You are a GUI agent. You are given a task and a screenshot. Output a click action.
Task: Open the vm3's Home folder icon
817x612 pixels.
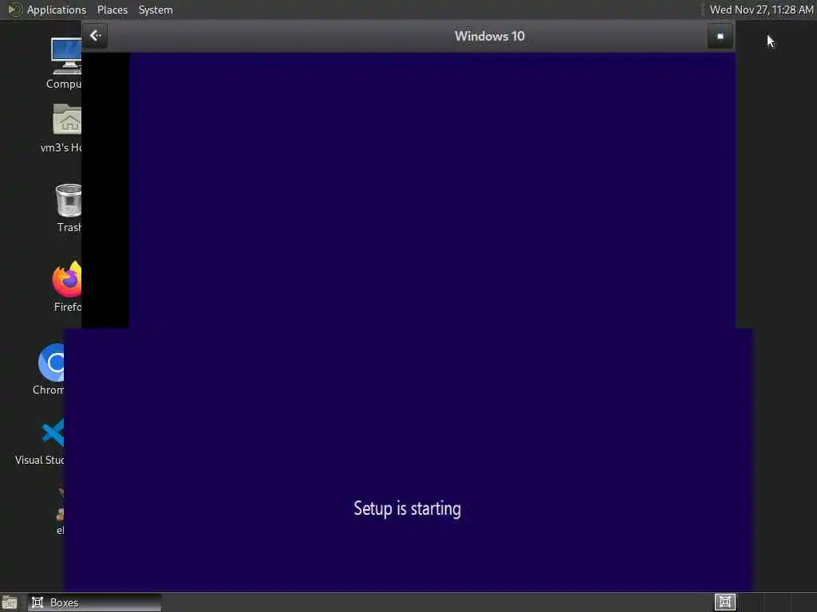(x=67, y=120)
